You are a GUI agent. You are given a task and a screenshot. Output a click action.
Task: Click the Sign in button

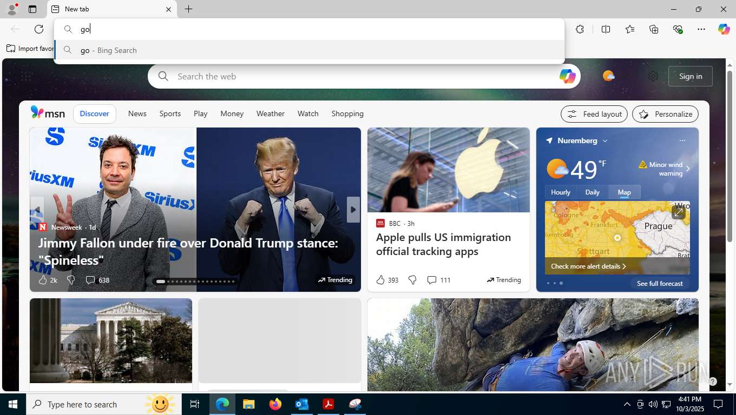pos(691,76)
